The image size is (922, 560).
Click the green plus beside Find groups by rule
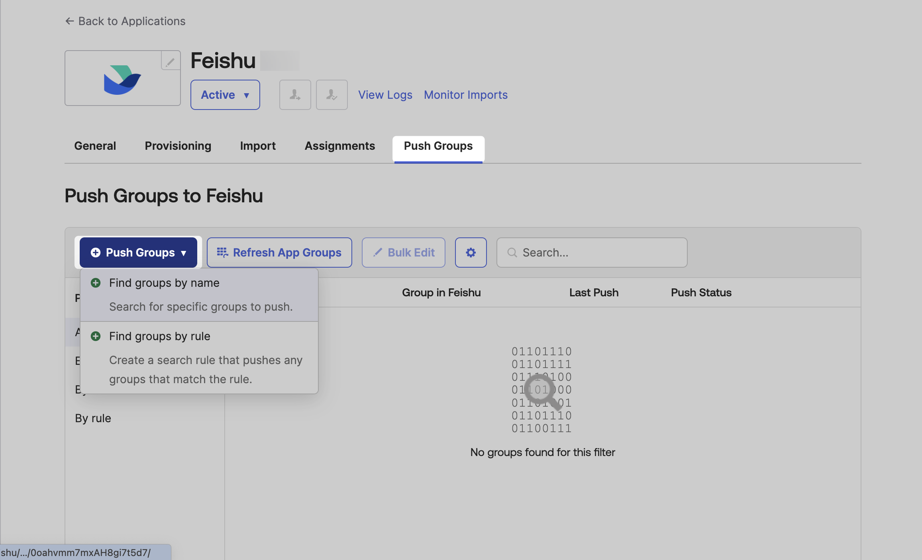tap(96, 336)
